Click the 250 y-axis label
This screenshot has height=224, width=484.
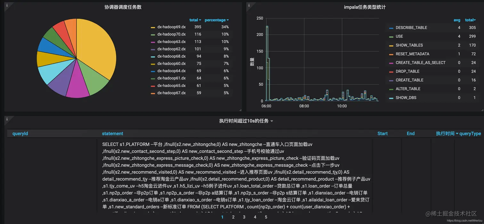tap(260, 18)
